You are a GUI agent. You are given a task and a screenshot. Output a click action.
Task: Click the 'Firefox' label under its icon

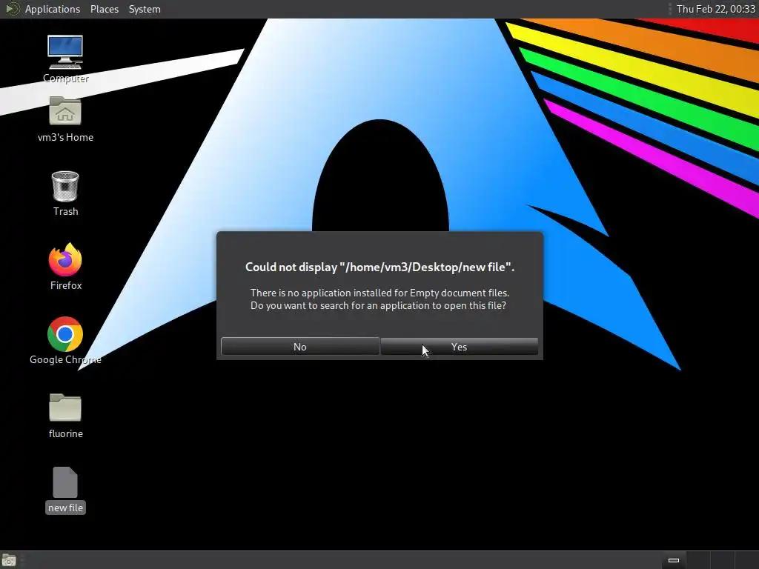pyautogui.click(x=65, y=285)
